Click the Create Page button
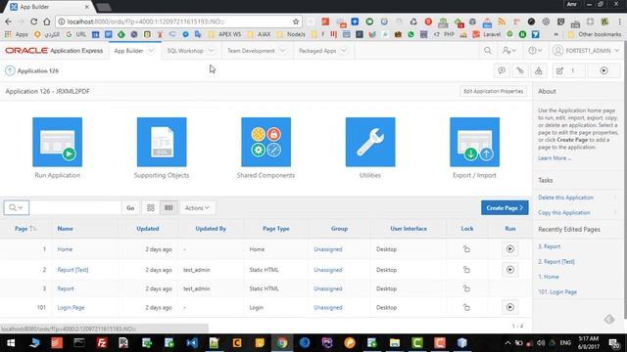 click(x=505, y=207)
